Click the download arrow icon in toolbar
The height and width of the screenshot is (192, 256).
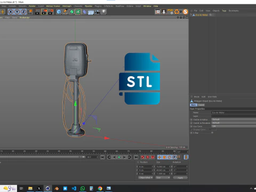[164, 12]
